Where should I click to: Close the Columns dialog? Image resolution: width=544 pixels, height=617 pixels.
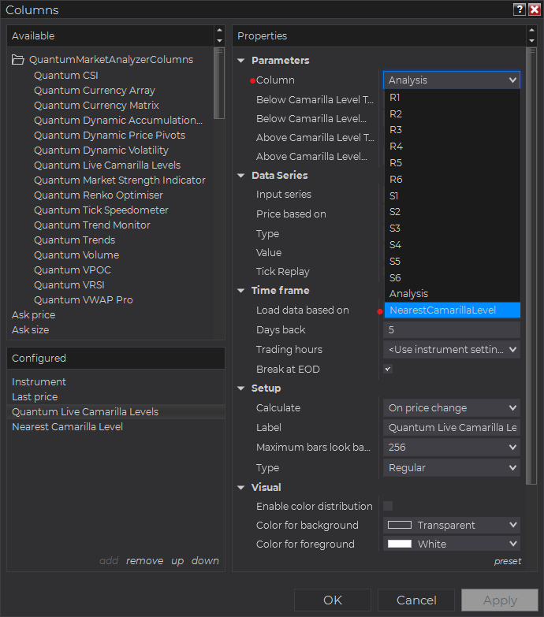535,9
